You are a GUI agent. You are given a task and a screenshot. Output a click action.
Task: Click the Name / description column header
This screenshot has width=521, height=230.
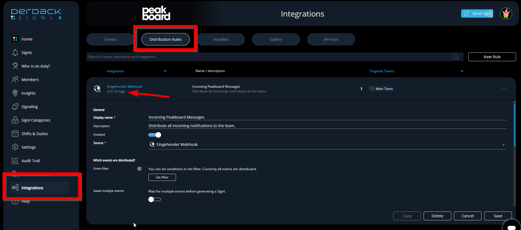210,71
